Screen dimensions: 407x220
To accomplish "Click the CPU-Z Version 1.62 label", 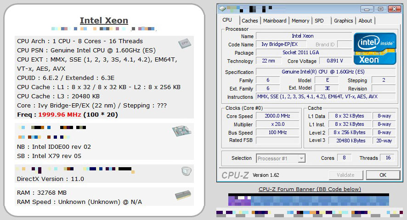I will pyautogui.click(x=266, y=175).
